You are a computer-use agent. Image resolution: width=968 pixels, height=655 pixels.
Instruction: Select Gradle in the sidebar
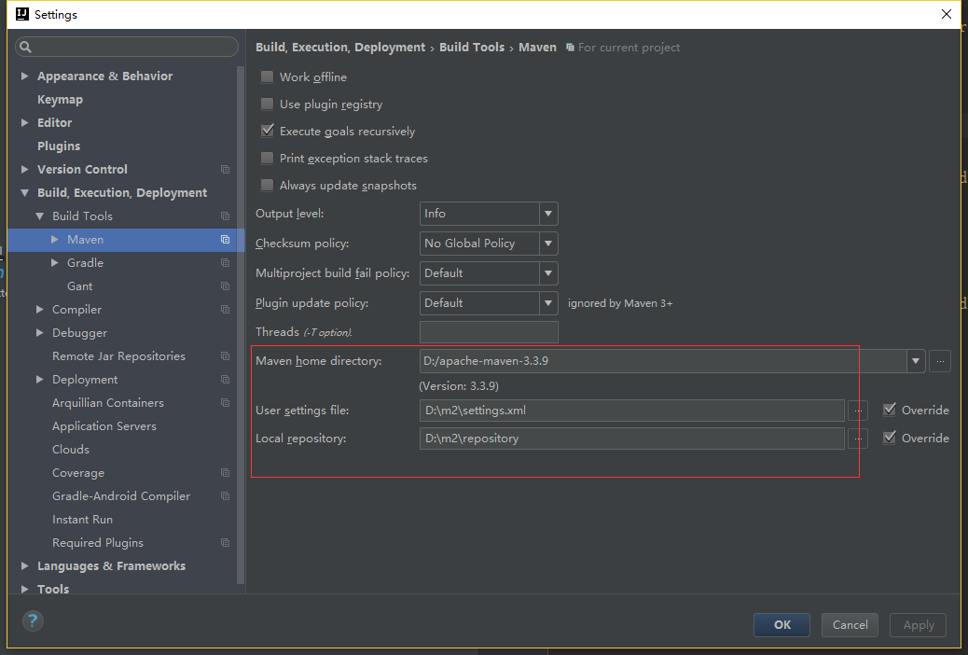click(x=85, y=262)
